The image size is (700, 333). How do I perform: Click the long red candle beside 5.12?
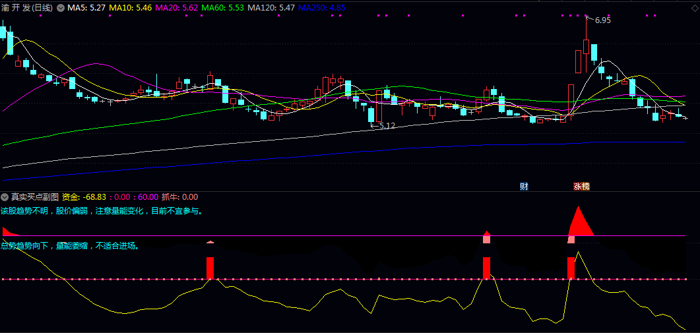[x=379, y=106]
